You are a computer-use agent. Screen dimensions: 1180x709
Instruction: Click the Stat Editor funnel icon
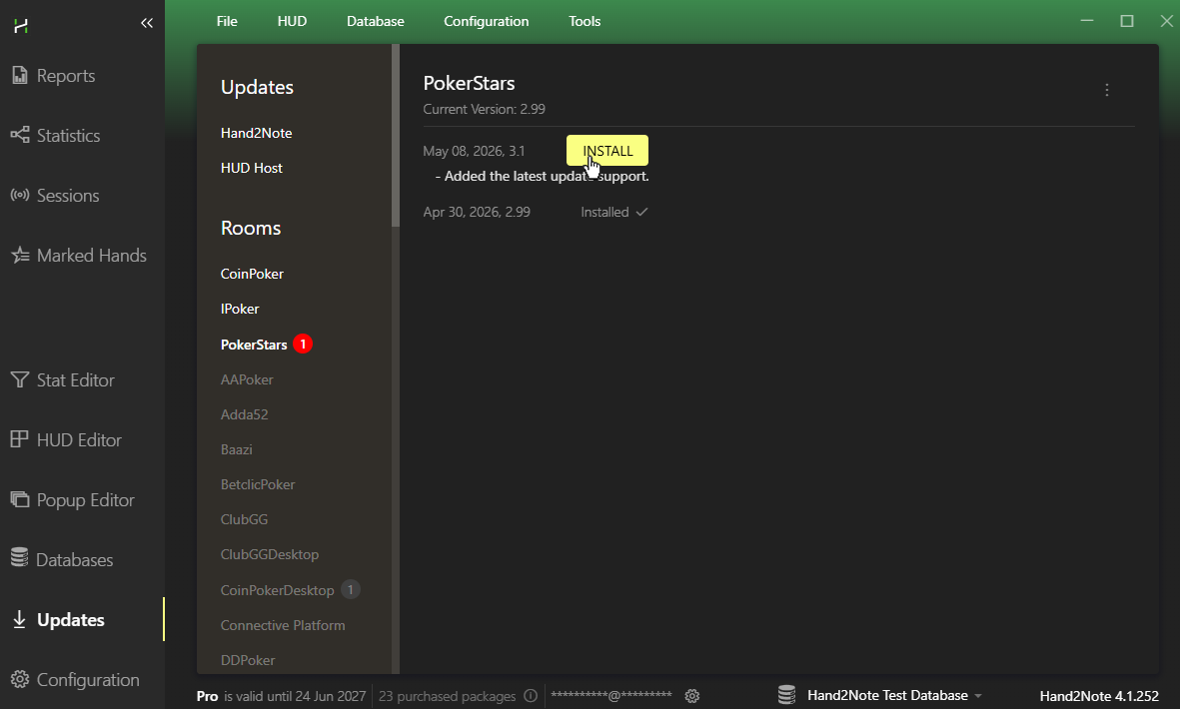[20, 379]
